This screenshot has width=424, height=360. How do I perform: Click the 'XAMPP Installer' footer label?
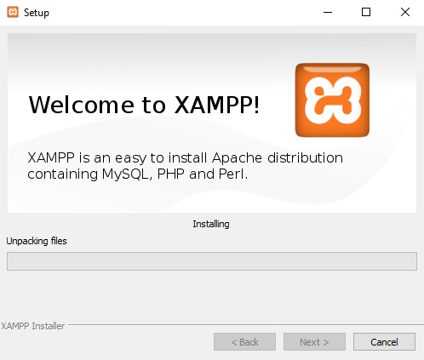click(33, 326)
